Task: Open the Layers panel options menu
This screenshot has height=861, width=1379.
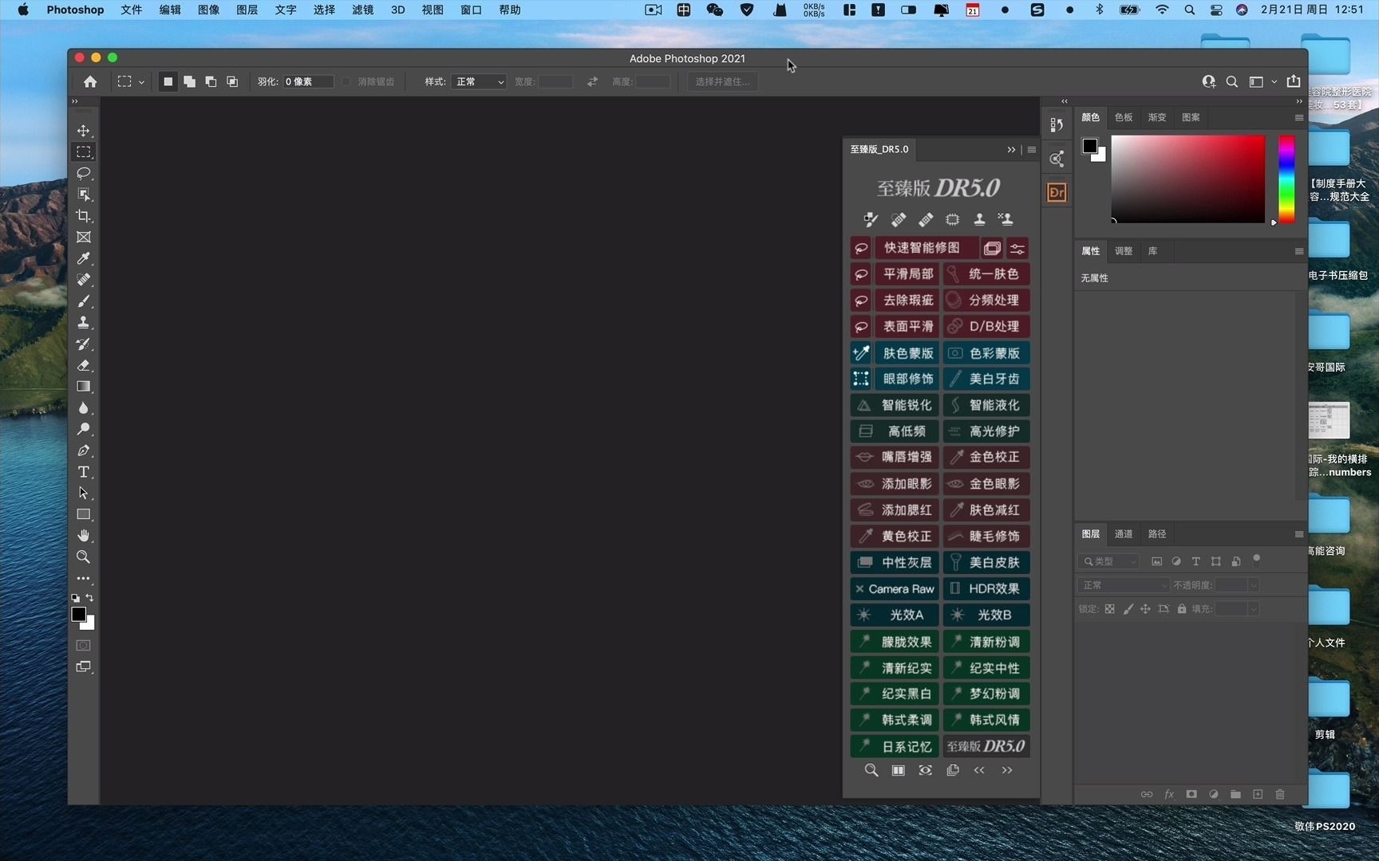Action: [x=1298, y=534]
